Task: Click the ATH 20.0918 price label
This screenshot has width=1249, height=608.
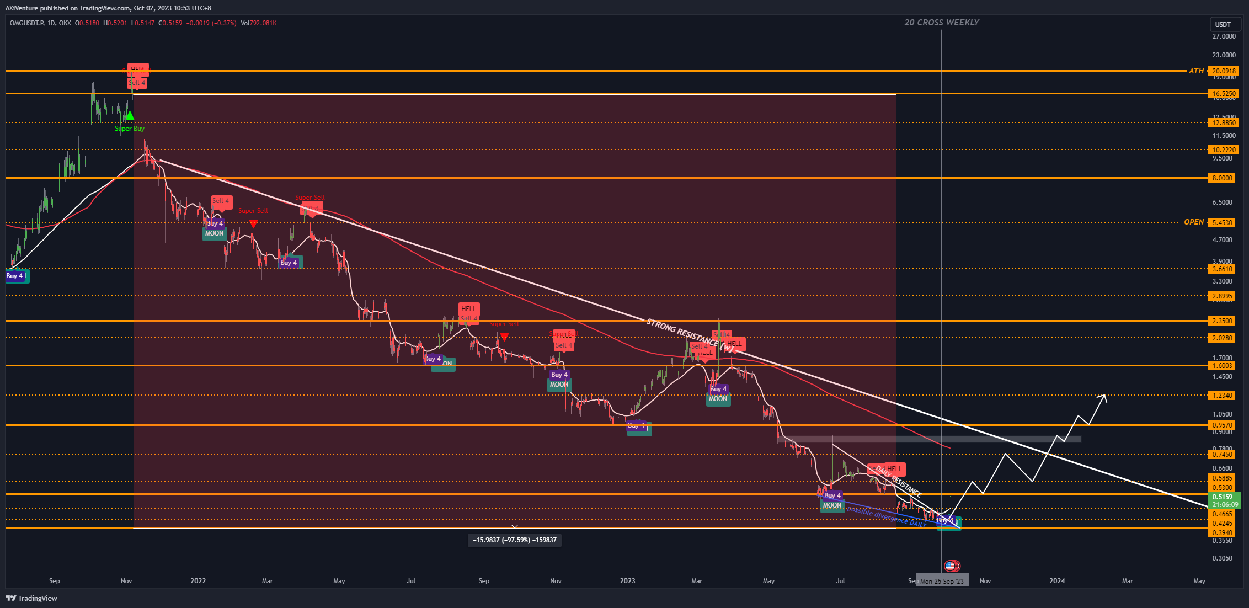Action: 1223,71
